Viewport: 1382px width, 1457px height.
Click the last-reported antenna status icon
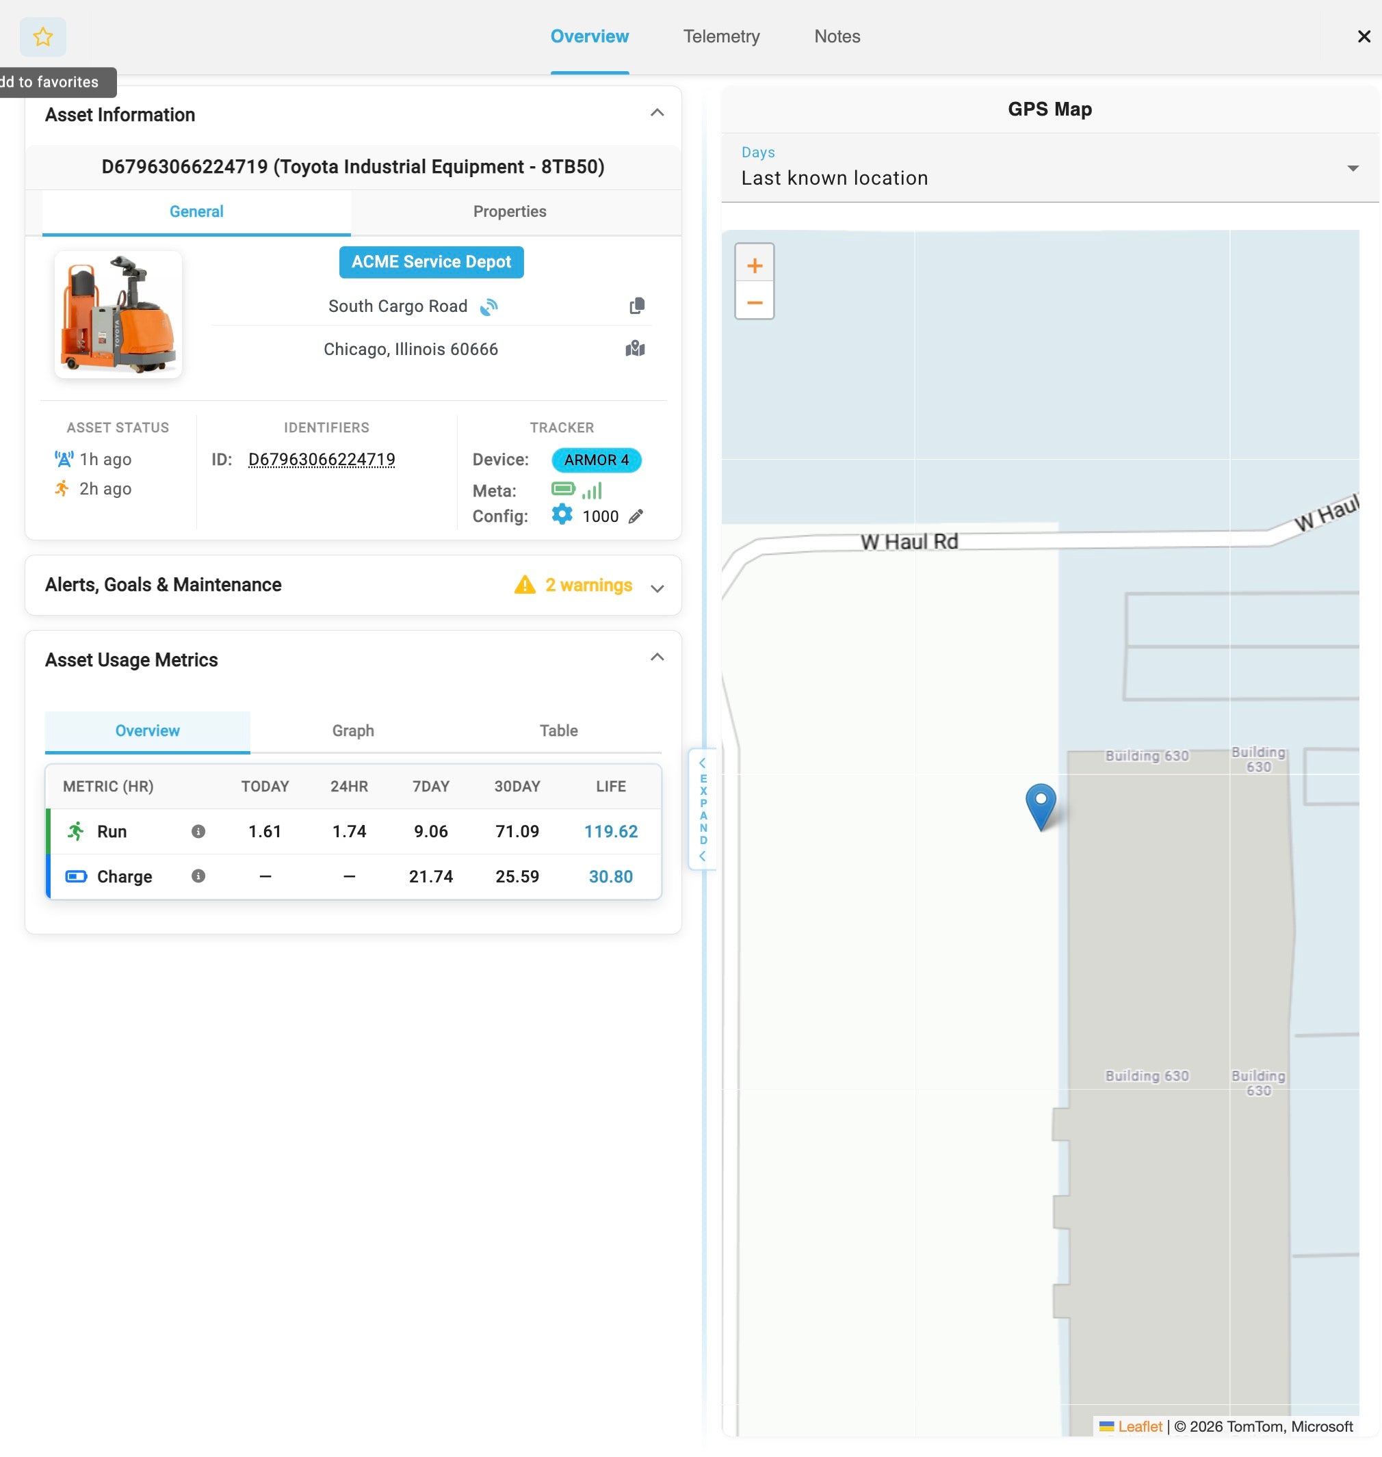(64, 459)
